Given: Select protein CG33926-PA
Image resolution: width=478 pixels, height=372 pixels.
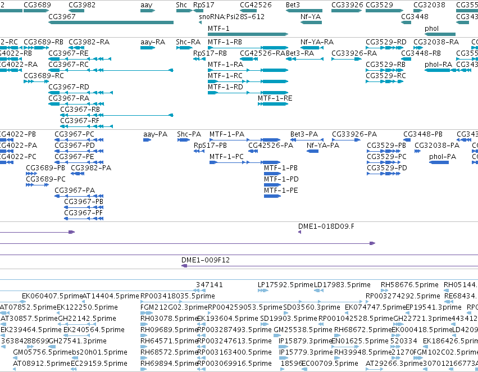Looking at the screenshot, I should click(346, 140).
